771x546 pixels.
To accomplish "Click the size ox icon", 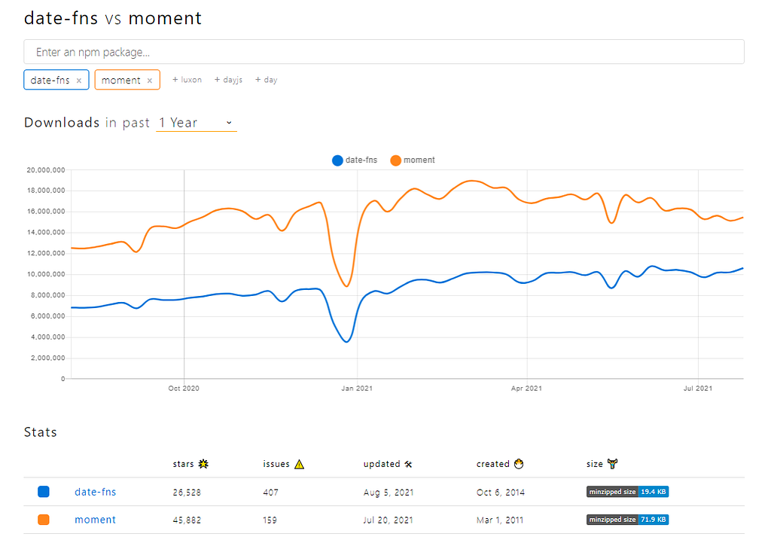I will click(x=612, y=463).
